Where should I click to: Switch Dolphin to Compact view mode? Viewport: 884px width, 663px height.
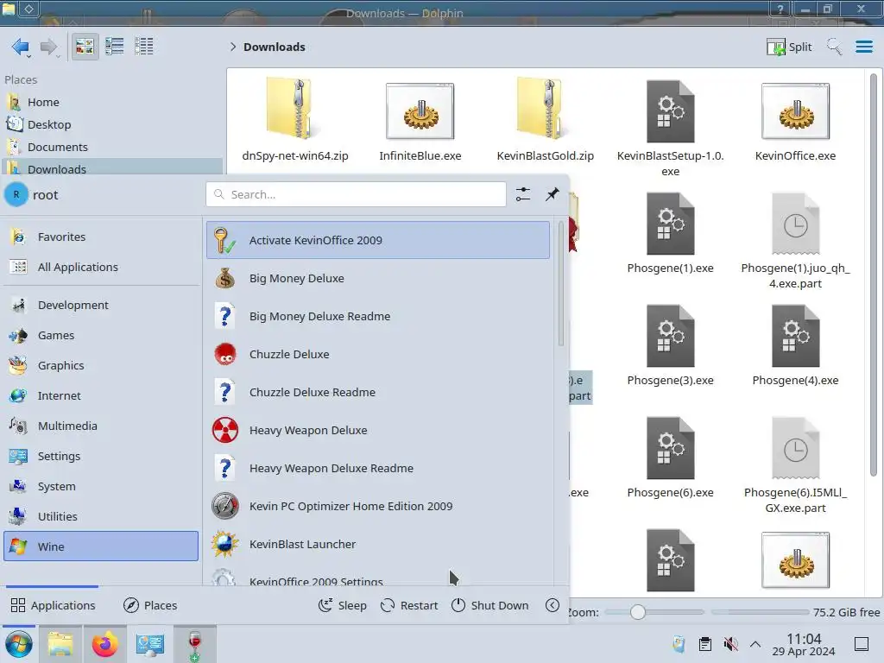pyautogui.click(x=115, y=47)
